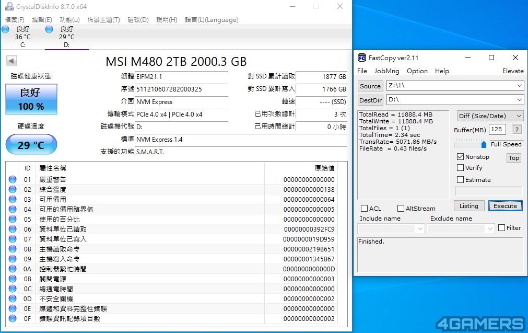Click the Listing button
This screenshot has width=528, height=333.
pos(469,206)
